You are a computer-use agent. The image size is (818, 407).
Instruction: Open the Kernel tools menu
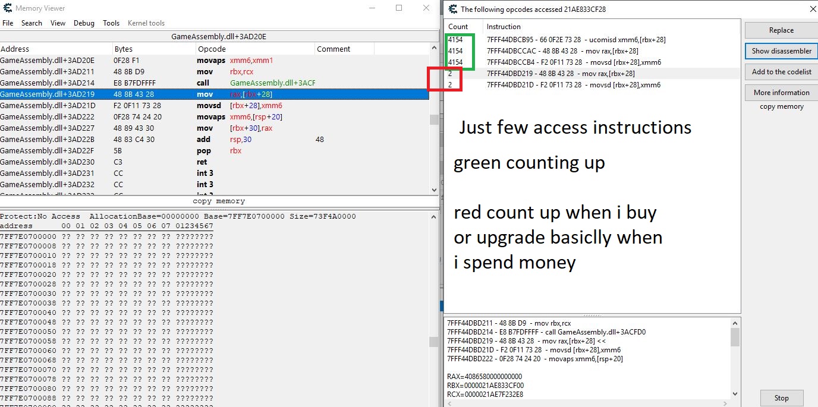(146, 23)
